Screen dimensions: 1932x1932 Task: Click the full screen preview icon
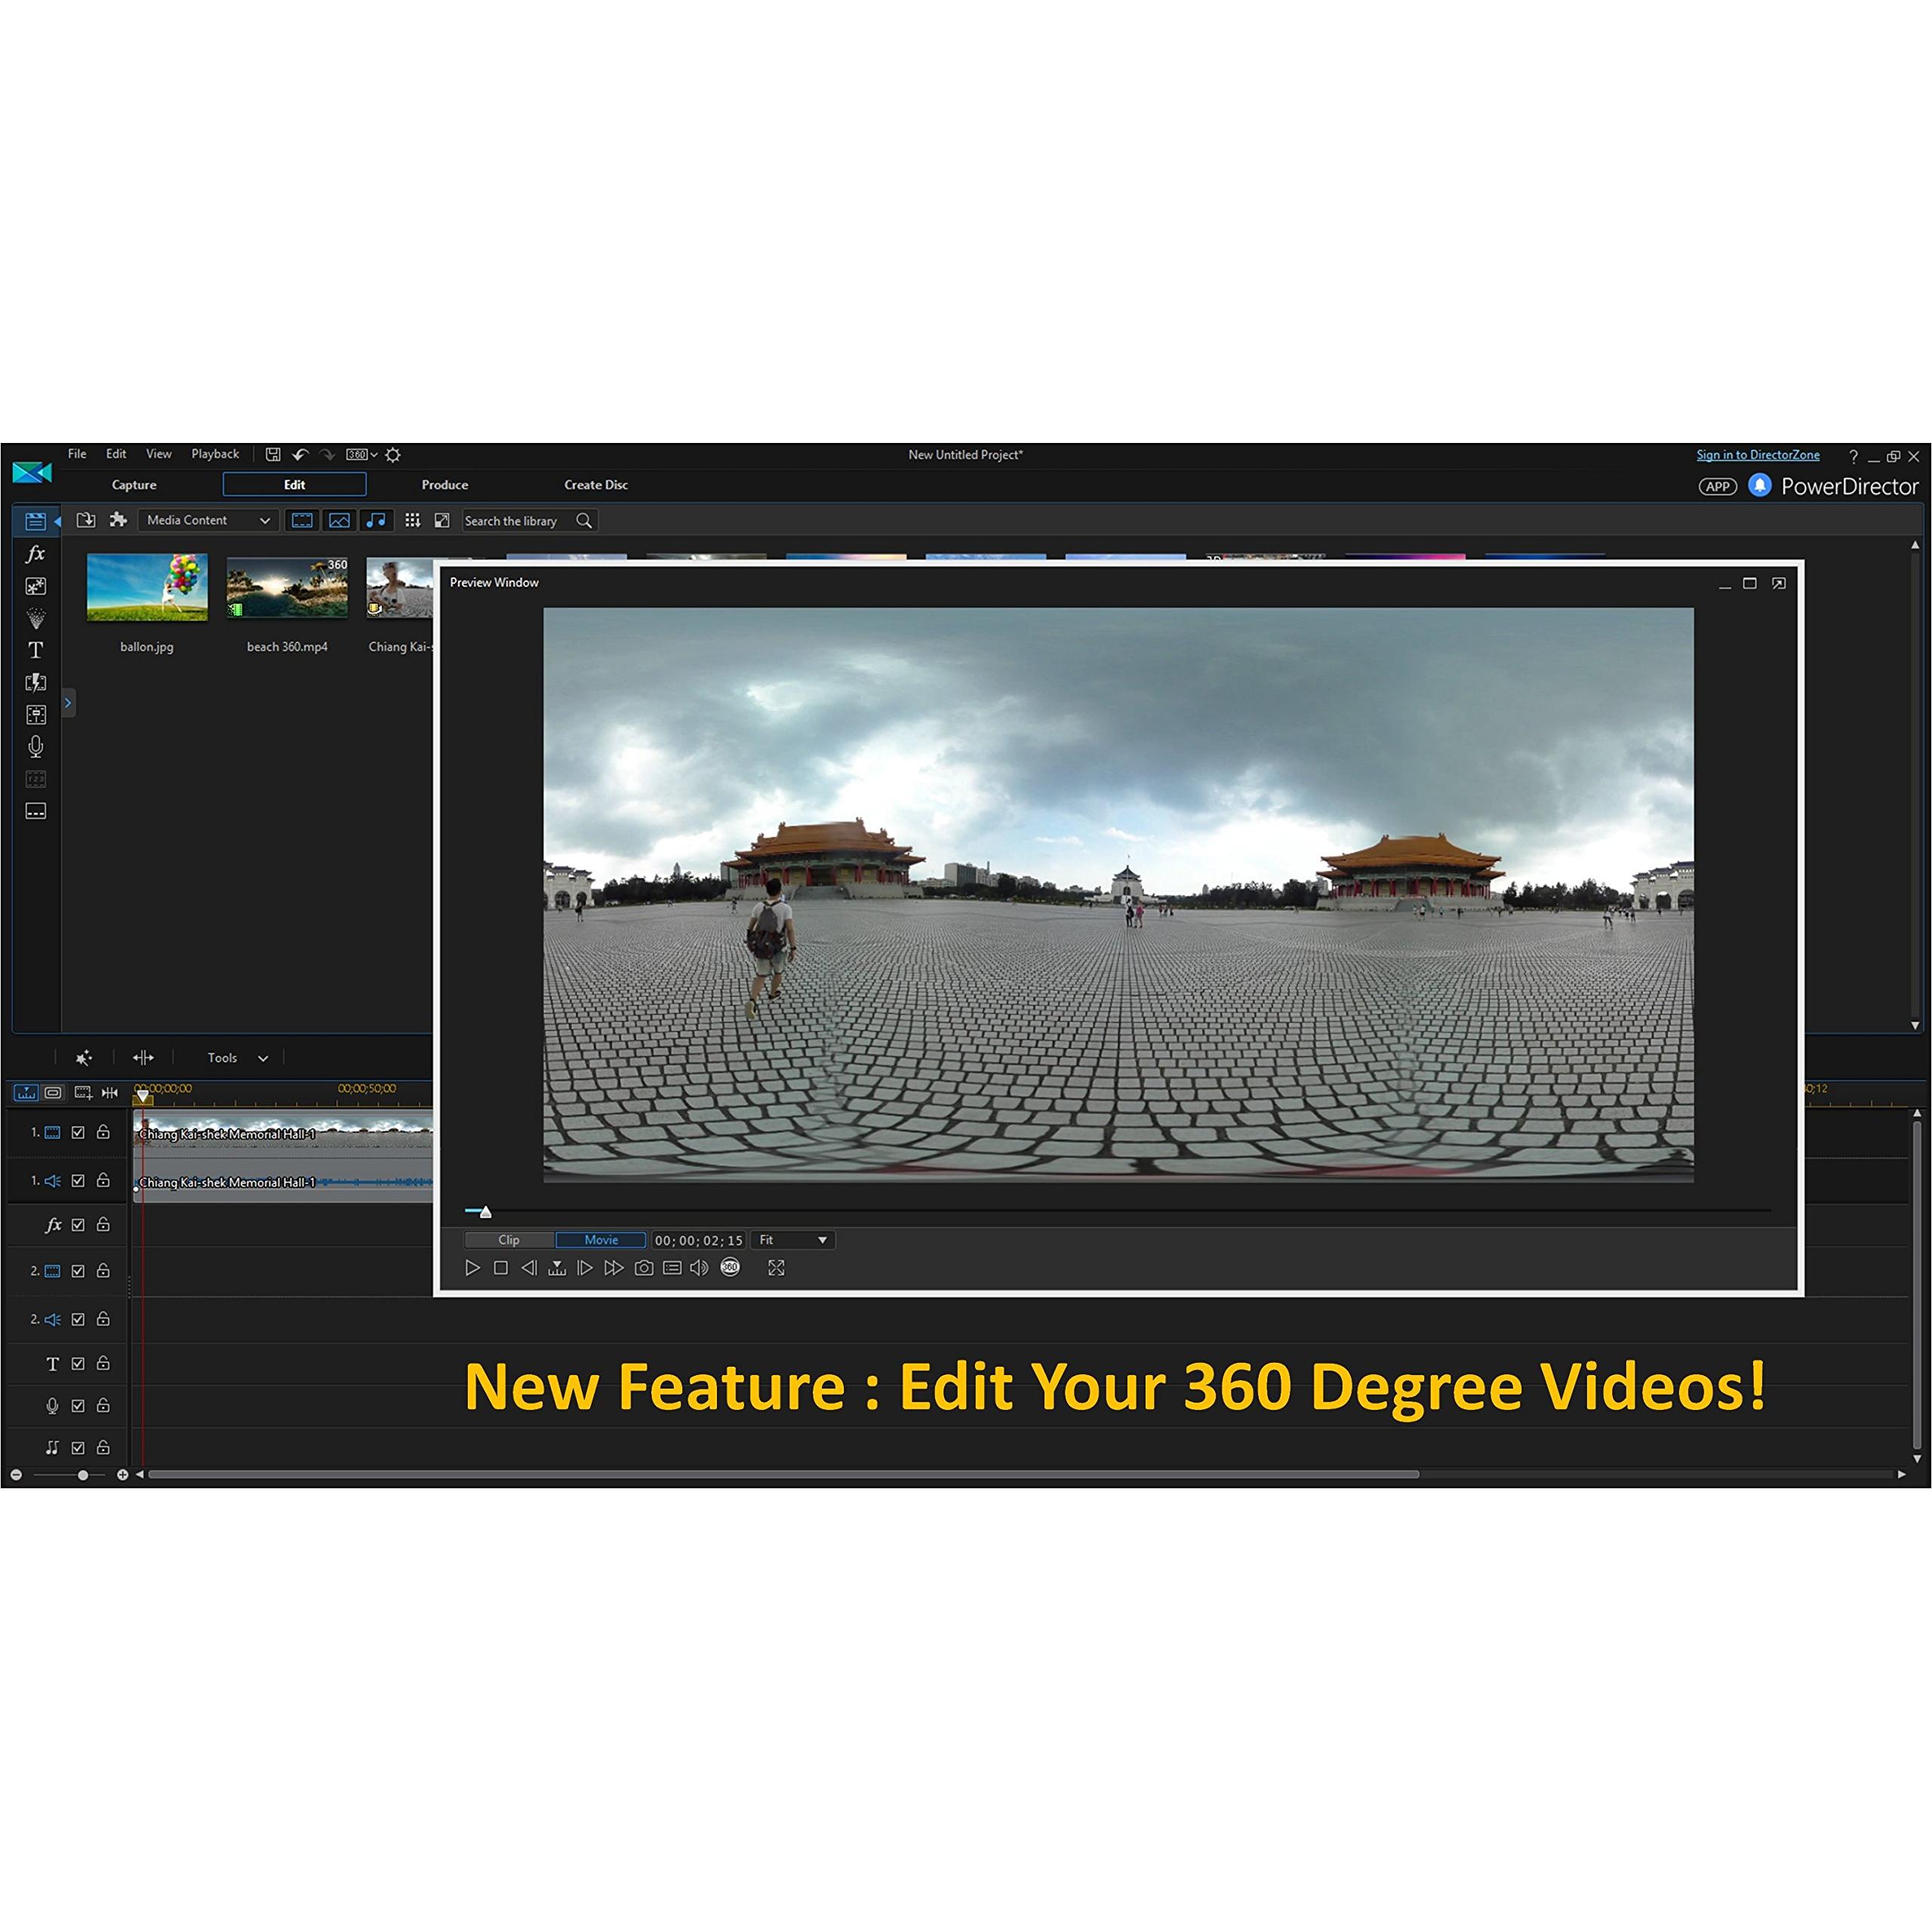pos(776,1268)
